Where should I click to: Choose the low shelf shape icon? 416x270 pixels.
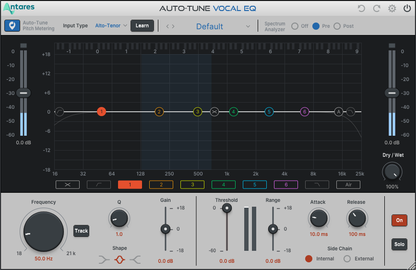pyautogui.click(x=104, y=259)
